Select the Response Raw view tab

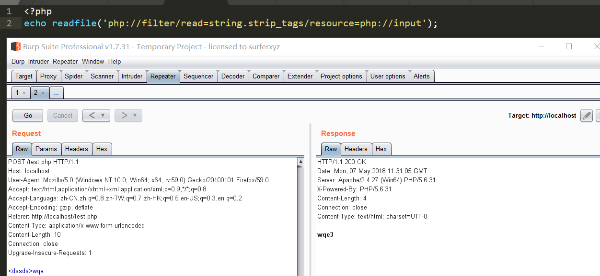[331, 149]
